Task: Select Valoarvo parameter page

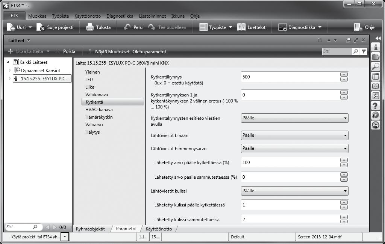Action: pyautogui.click(x=94, y=125)
